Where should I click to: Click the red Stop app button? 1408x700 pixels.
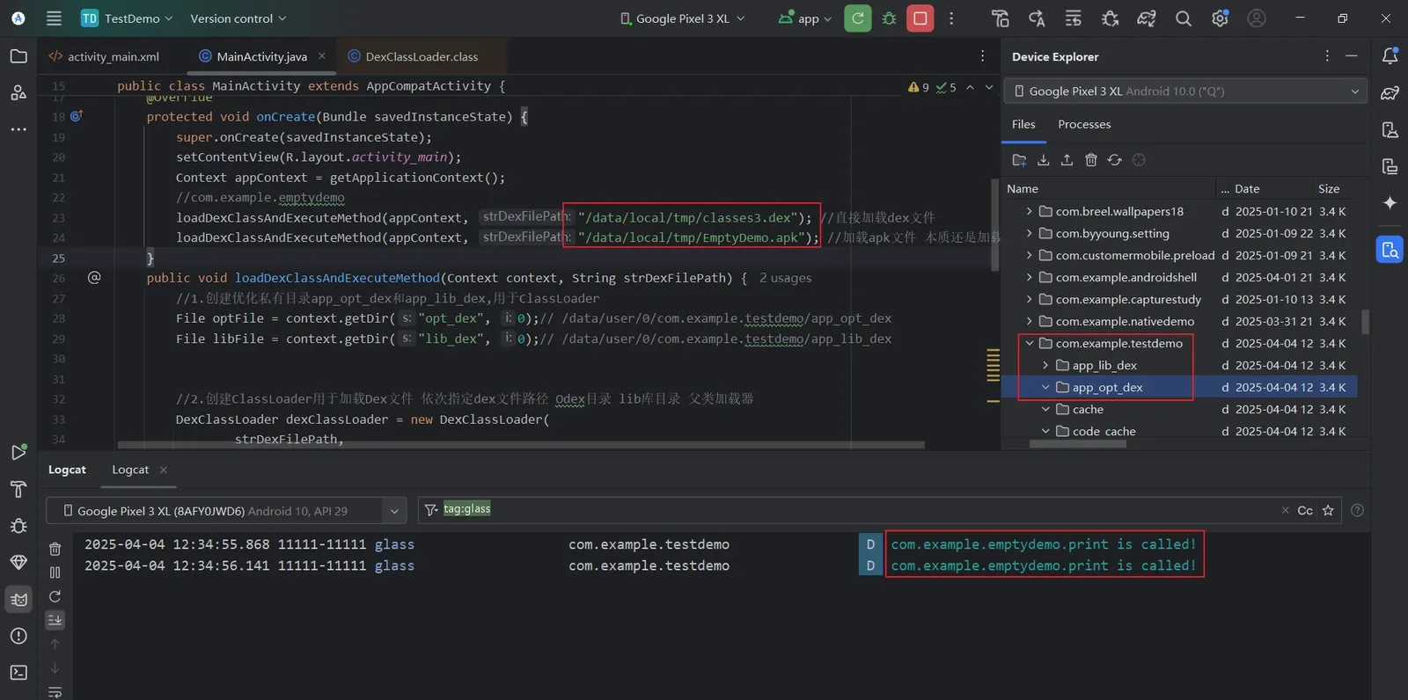[920, 18]
